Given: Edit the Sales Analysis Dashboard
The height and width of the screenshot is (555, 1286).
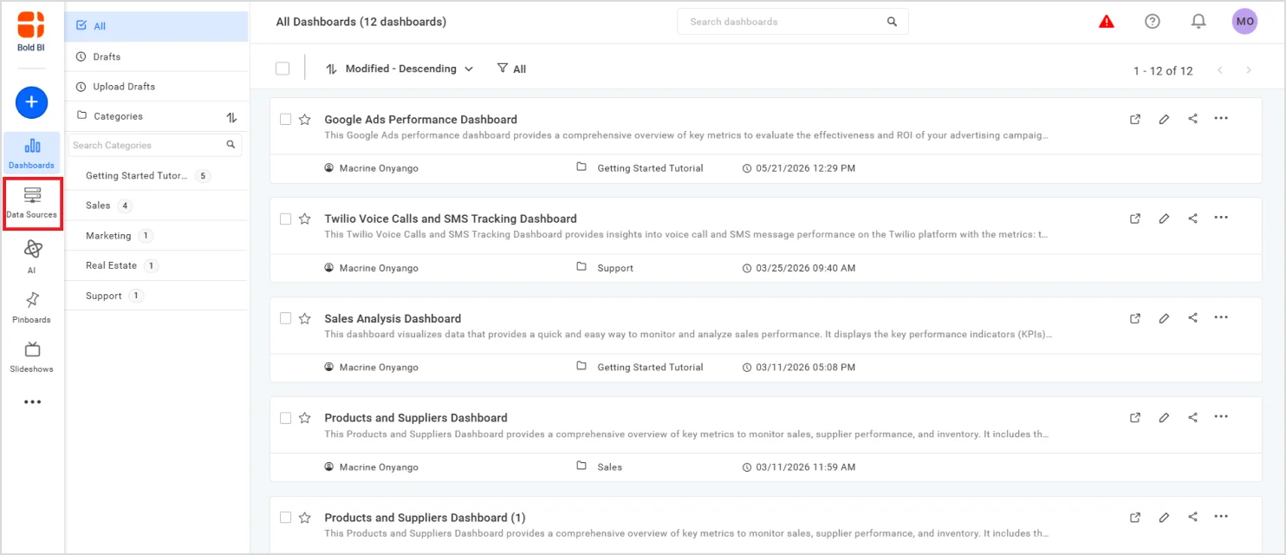Looking at the screenshot, I should coord(1164,318).
